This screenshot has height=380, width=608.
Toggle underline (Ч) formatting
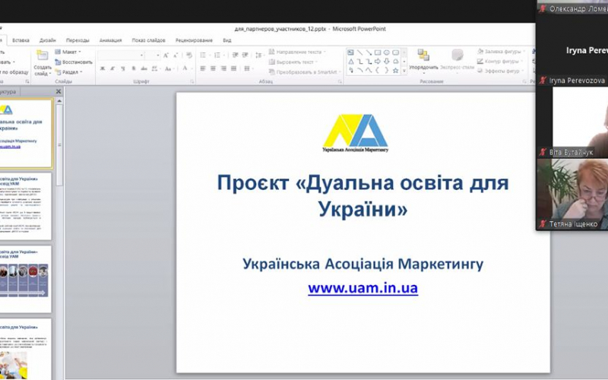123,68
